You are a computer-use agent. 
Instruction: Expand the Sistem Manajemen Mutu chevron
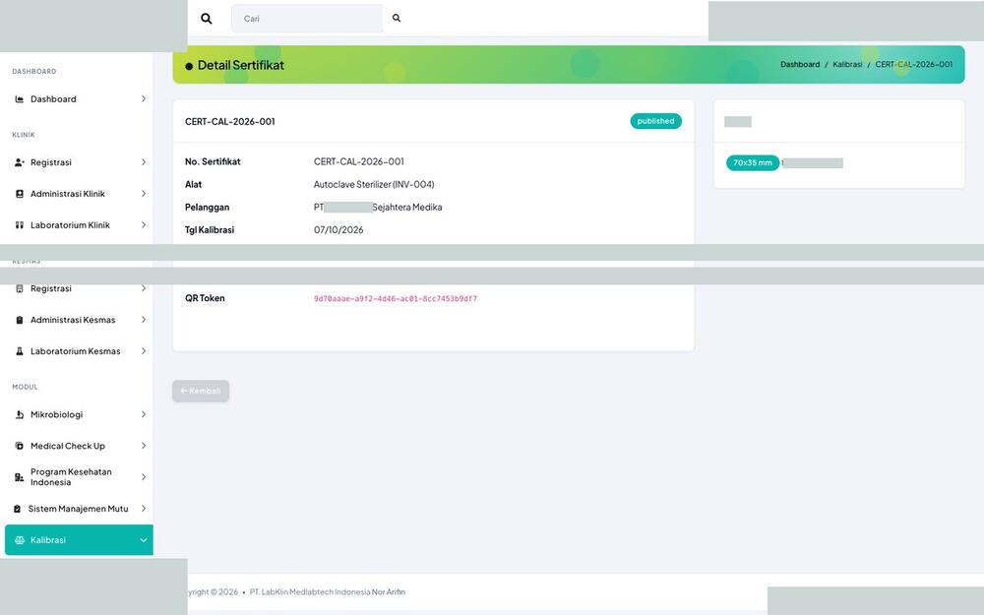[x=143, y=509]
